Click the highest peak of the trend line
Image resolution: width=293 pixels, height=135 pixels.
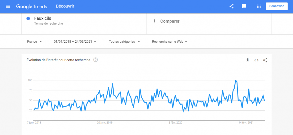point(235,81)
